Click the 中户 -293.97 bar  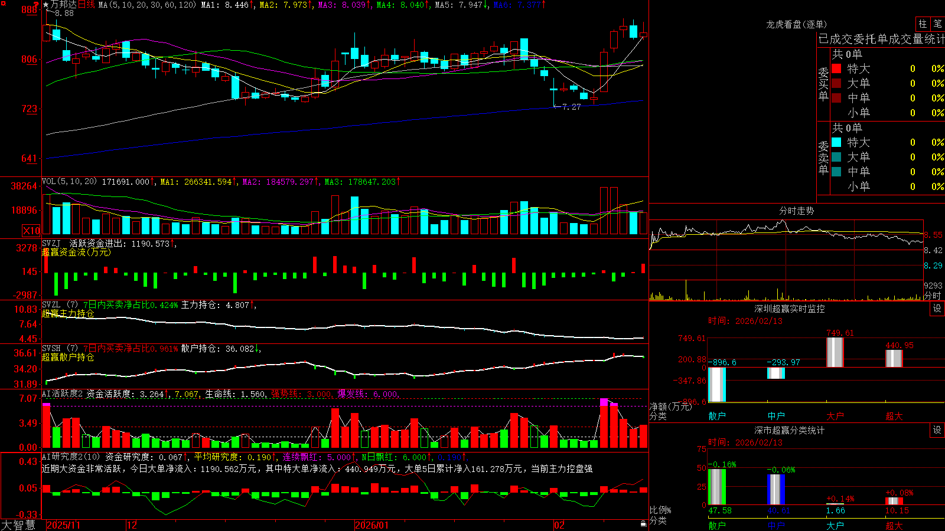(776, 373)
